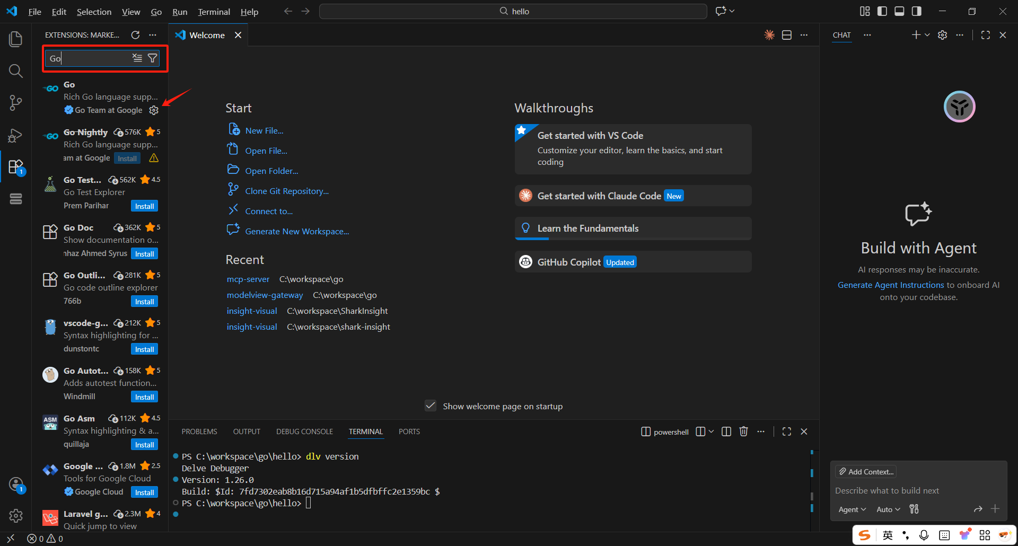Maximize the panel size

787,431
